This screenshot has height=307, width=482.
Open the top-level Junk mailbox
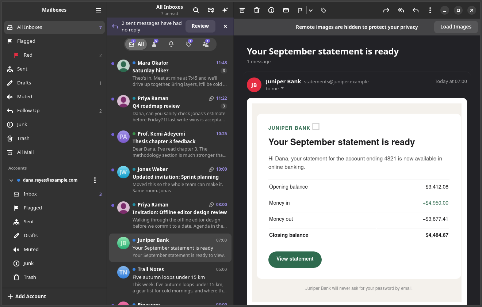(54, 125)
